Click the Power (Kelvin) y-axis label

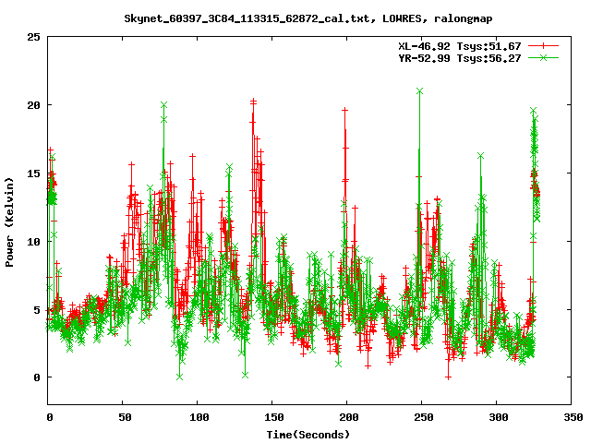click(x=9, y=222)
